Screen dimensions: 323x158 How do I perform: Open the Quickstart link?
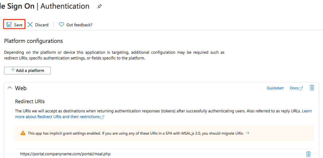click(x=275, y=88)
